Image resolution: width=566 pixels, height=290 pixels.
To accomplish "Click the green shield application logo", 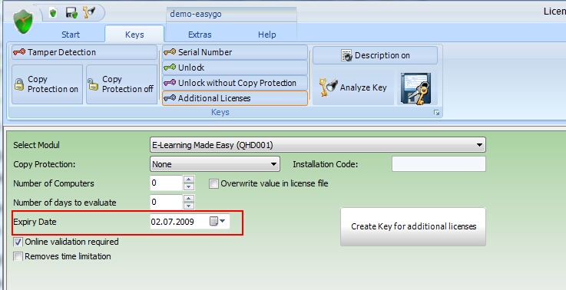I will 23,21.
